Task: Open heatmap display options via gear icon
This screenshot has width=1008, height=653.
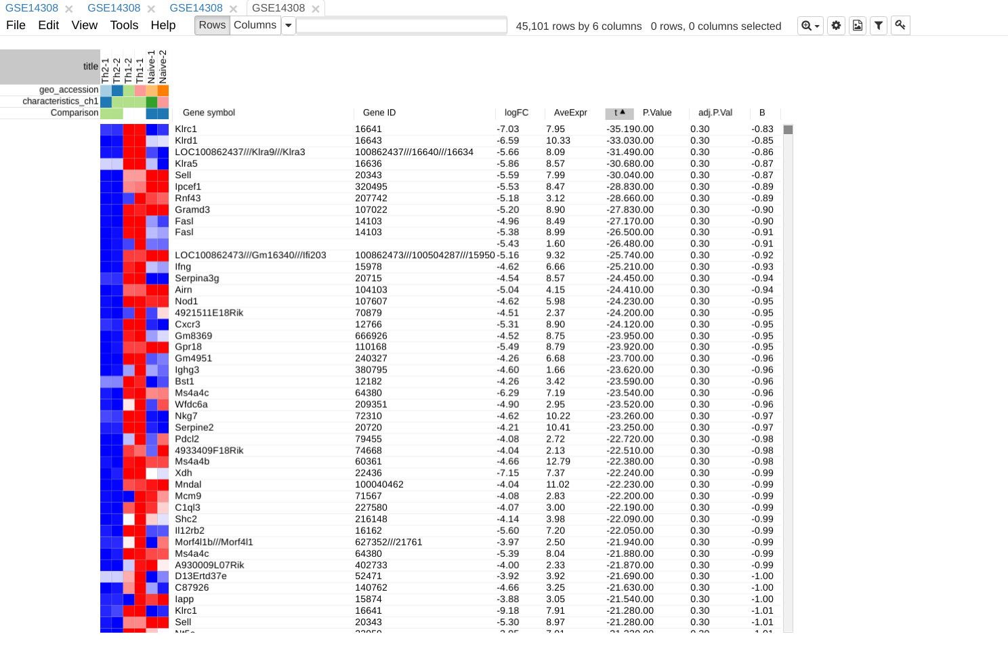Action: click(836, 25)
